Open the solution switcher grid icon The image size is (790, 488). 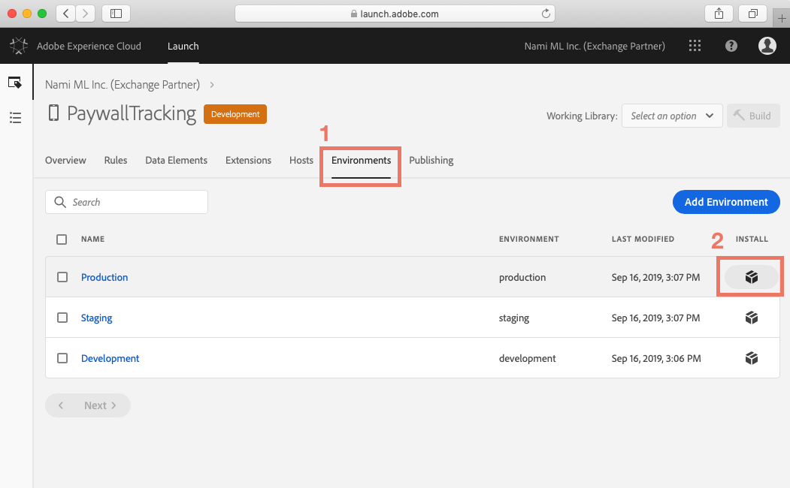pos(695,46)
